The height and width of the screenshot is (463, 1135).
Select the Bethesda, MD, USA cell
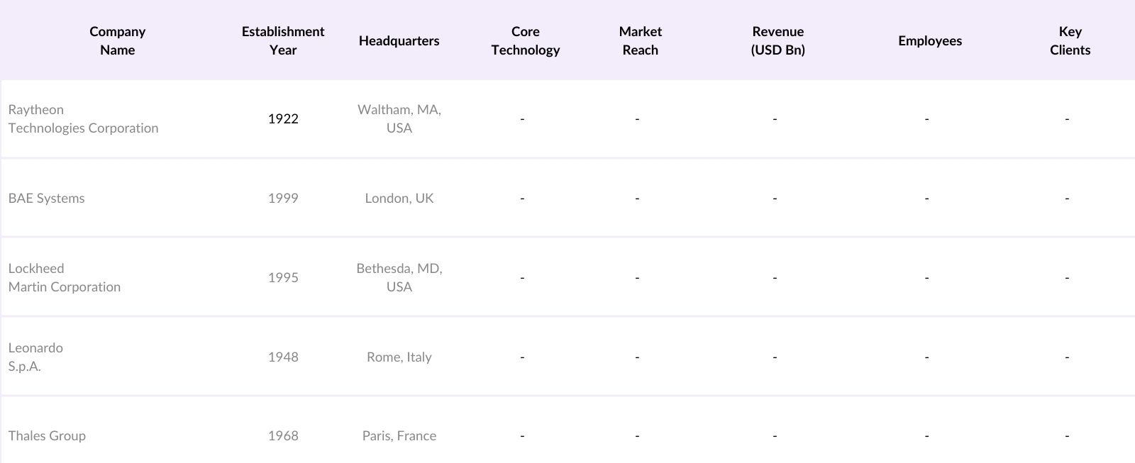[x=399, y=278]
